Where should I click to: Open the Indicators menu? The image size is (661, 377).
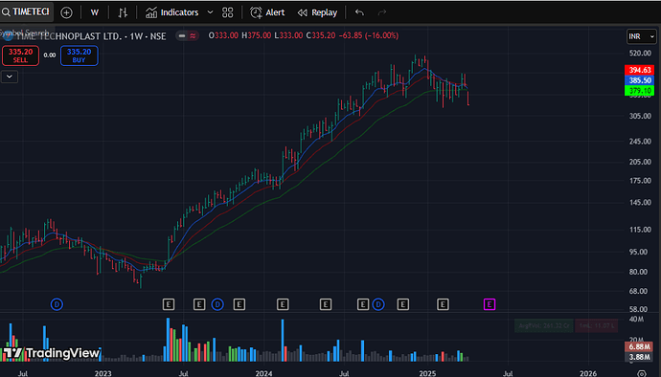coord(172,12)
